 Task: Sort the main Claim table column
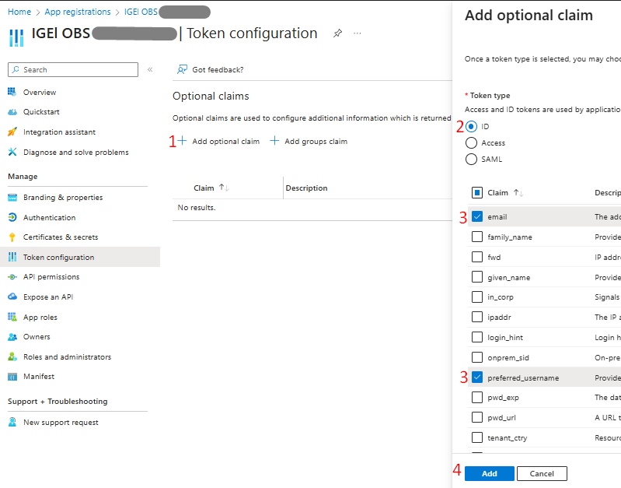(224, 188)
